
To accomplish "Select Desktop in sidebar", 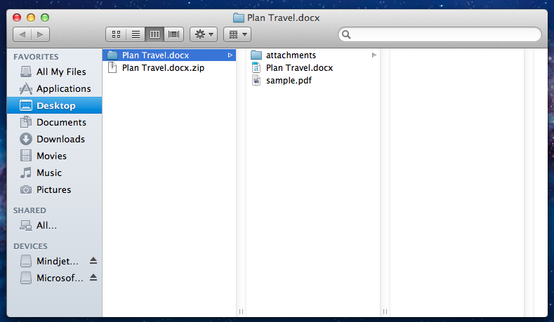I will [x=54, y=105].
